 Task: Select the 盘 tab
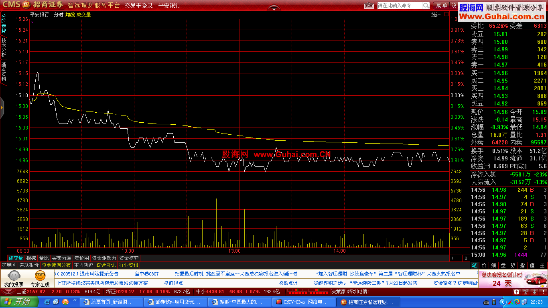point(503,265)
